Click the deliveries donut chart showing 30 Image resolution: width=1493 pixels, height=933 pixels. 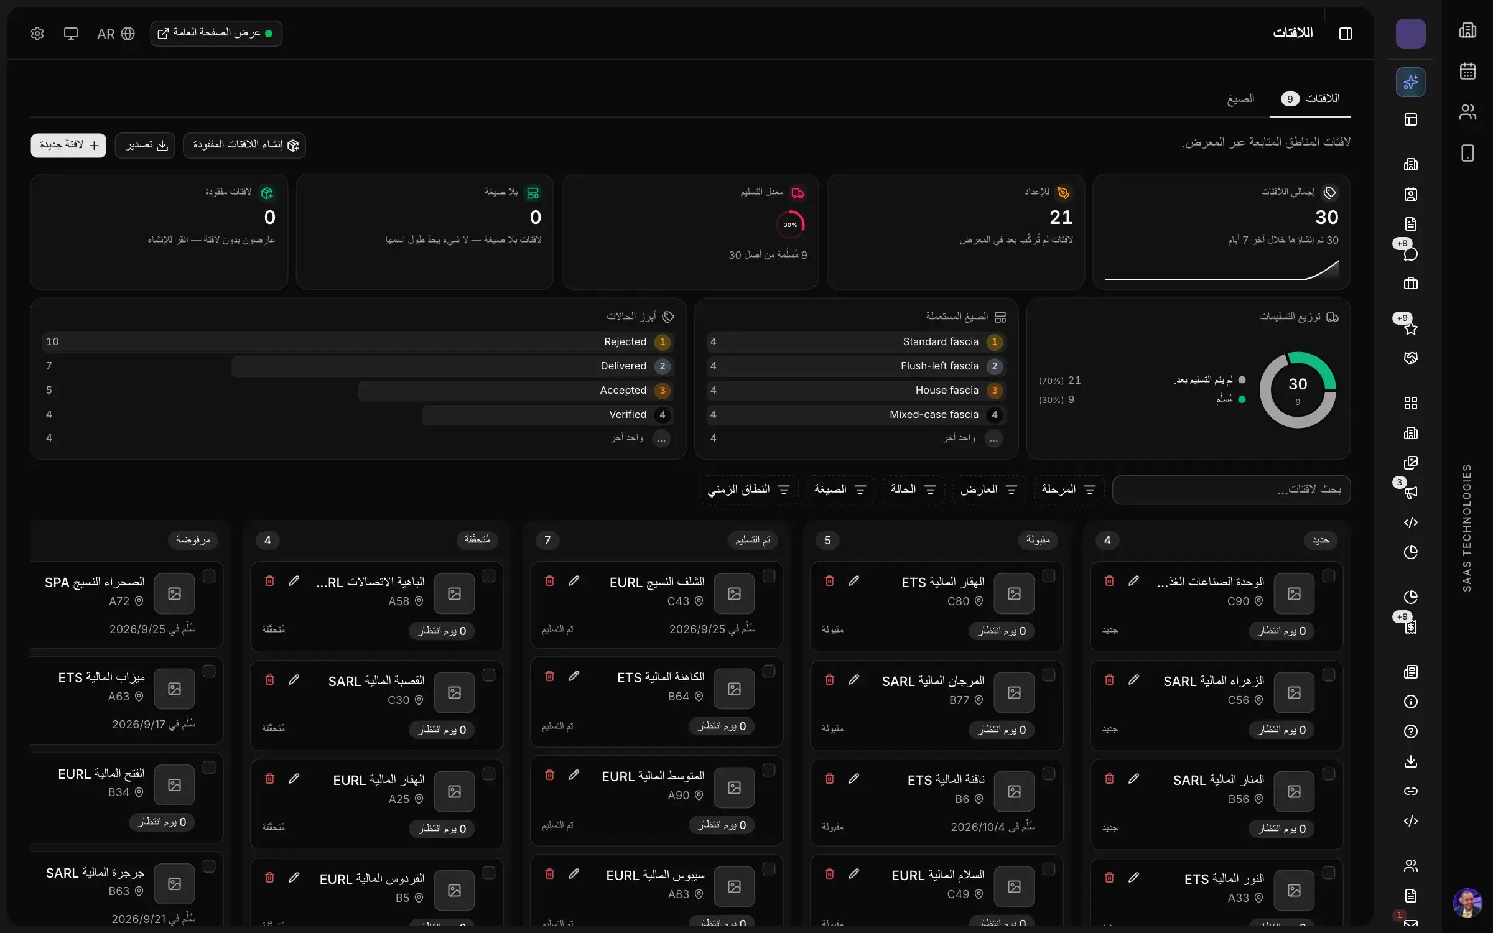(1297, 390)
